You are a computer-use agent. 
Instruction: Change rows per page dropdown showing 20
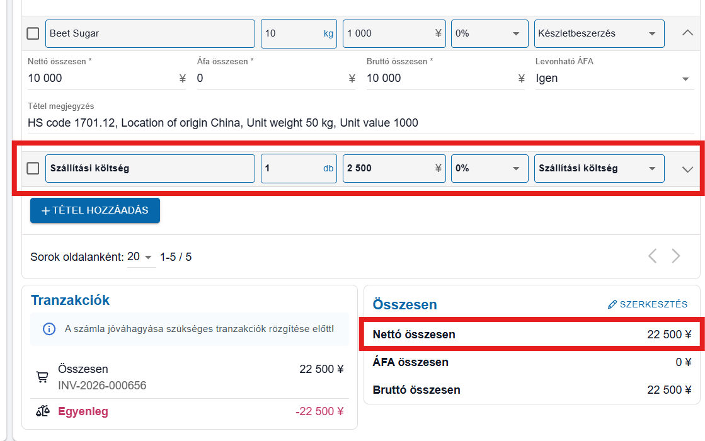pos(140,257)
